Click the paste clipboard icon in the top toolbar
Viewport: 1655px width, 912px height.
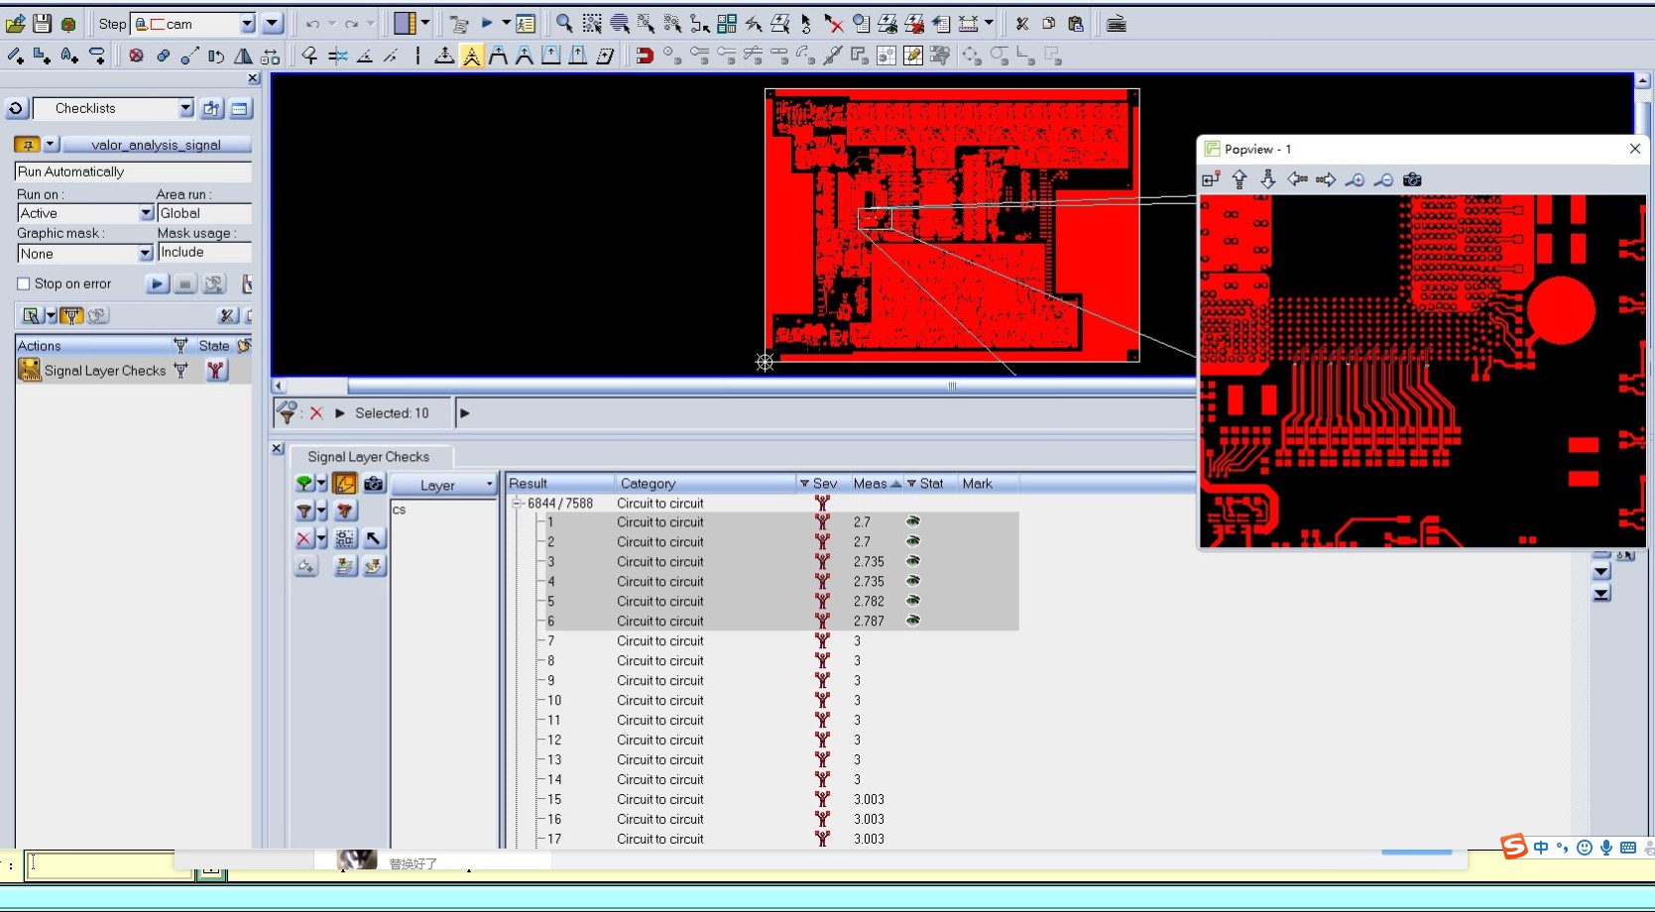pos(1076,24)
